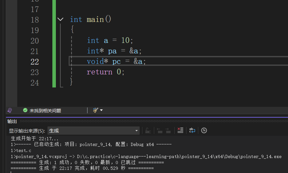Click line number 21 in the gutter
This screenshot has height=173, width=288.
click(35, 52)
